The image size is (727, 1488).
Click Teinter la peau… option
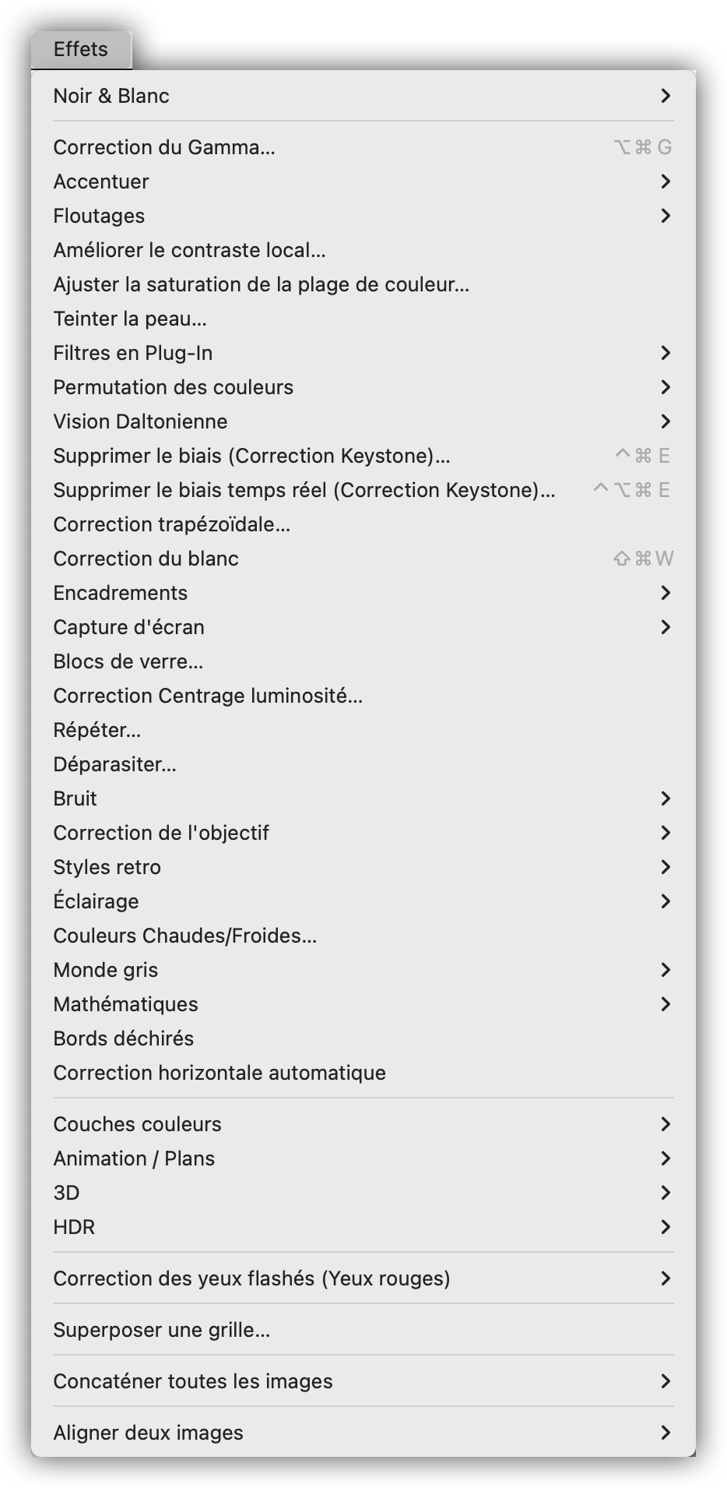130,319
